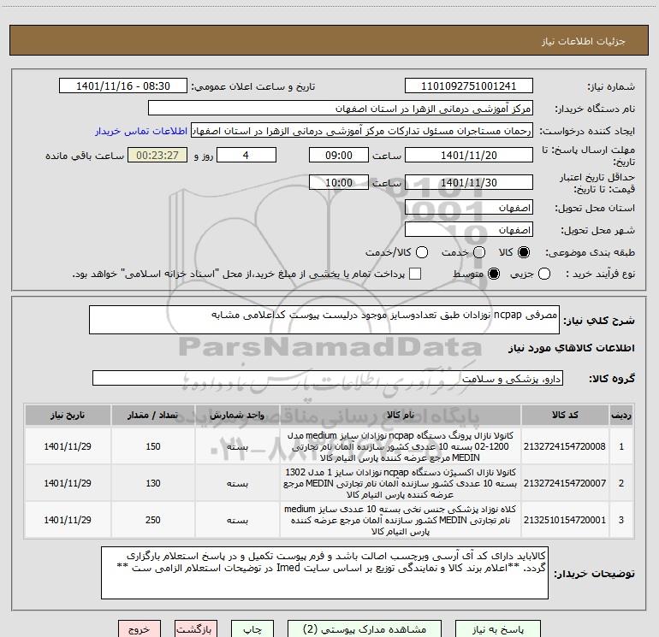The width and height of the screenshot is (659, 637).
Task: Click the price validity time 10:00
Action: (x=339, y=183)
